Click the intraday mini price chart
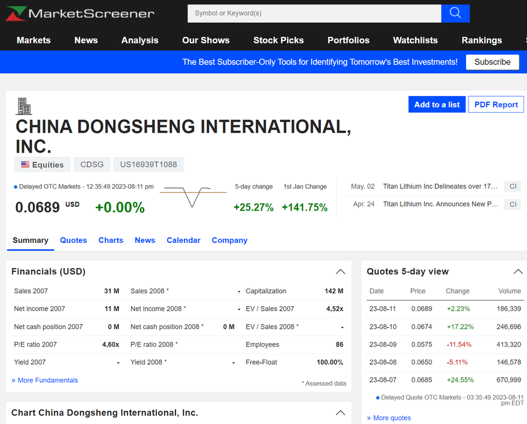 pos(193,197)
